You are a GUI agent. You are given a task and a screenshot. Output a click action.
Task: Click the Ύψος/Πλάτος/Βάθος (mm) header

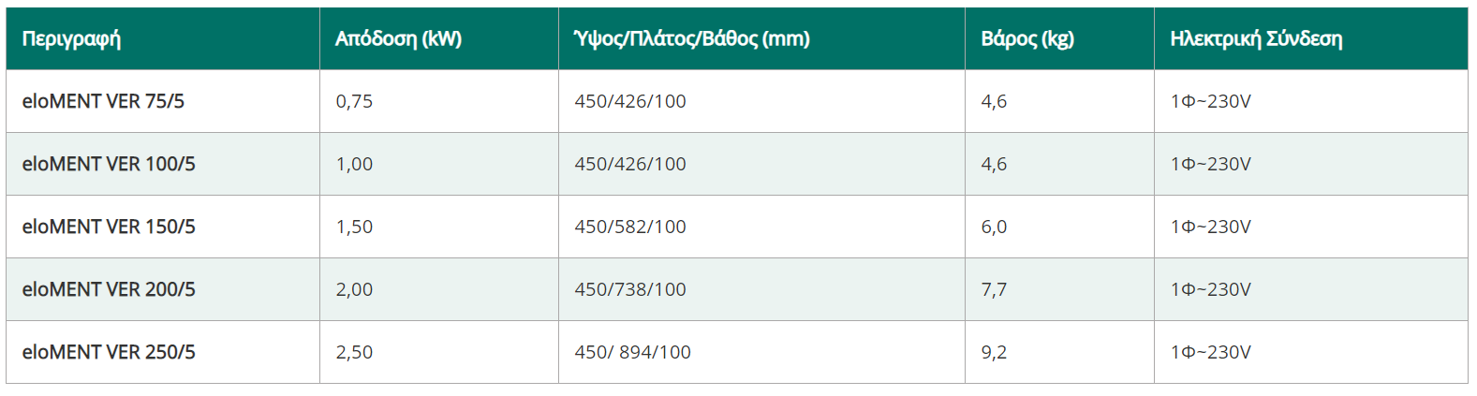[691, 38]
